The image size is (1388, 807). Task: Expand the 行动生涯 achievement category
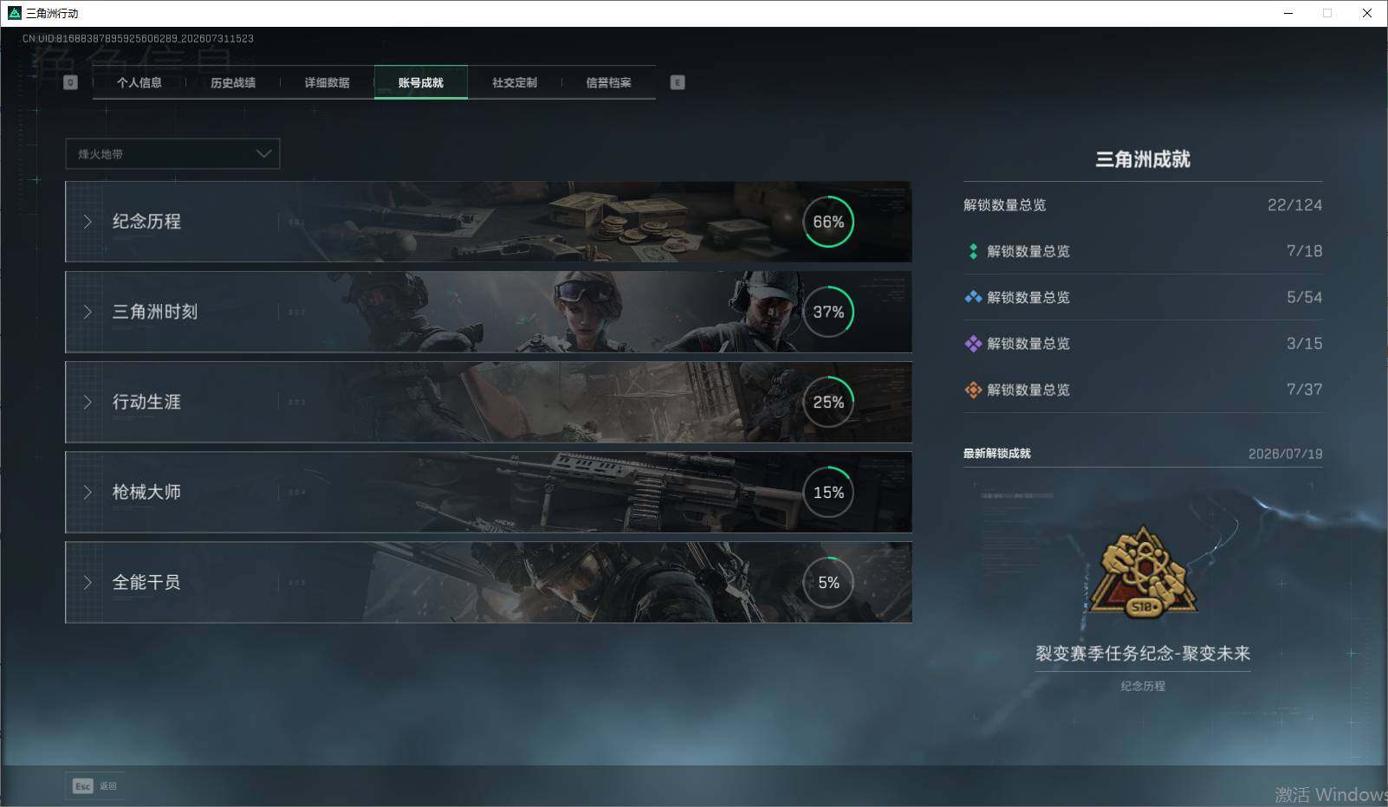point(489,402)
